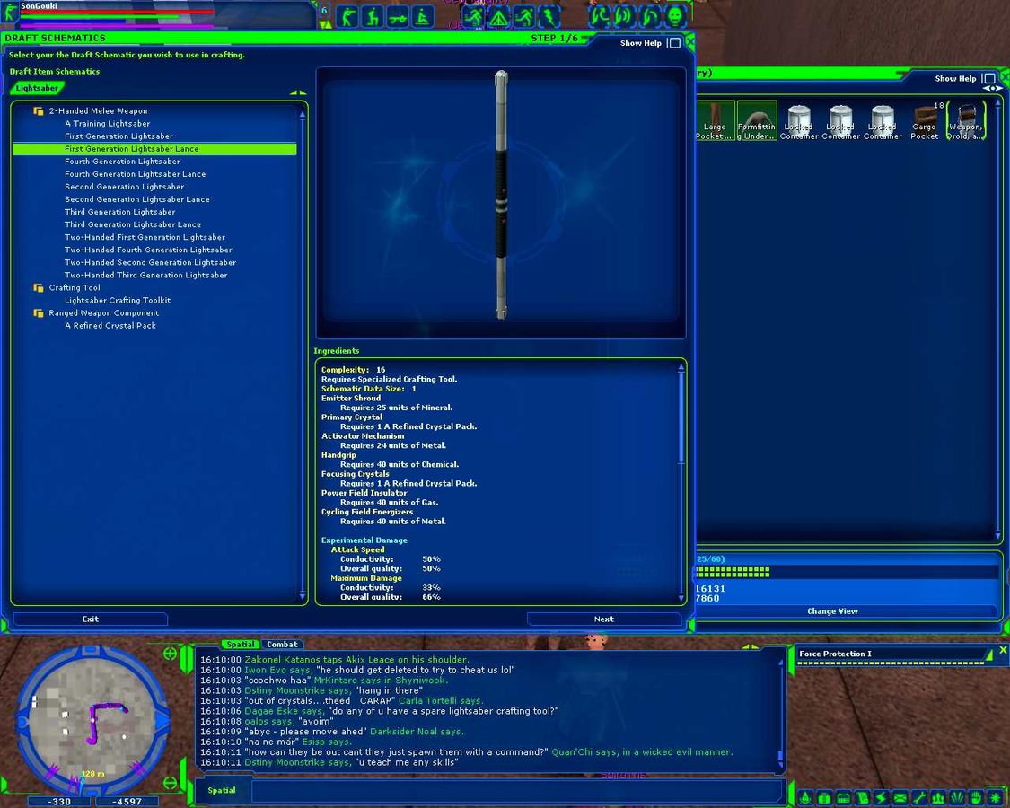Open the Cargo Pocket inventory item
This screenshot has width=1010, height=808.
[x=925, y=120]
